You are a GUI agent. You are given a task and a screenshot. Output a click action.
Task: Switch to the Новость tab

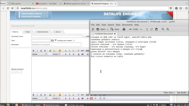[x=15, y=32]
